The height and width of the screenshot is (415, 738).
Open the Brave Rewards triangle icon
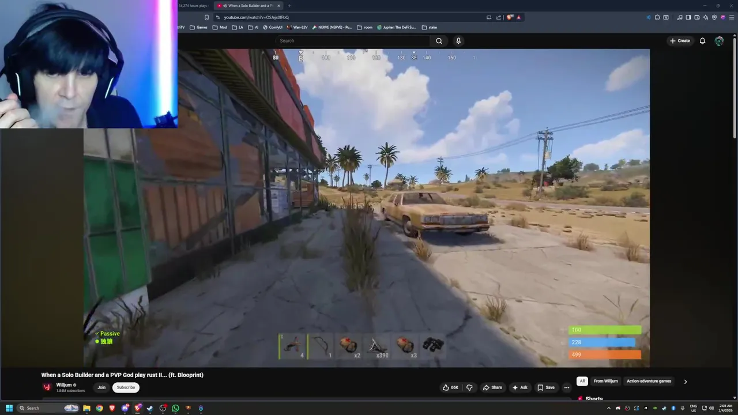[x=518, y=17]
